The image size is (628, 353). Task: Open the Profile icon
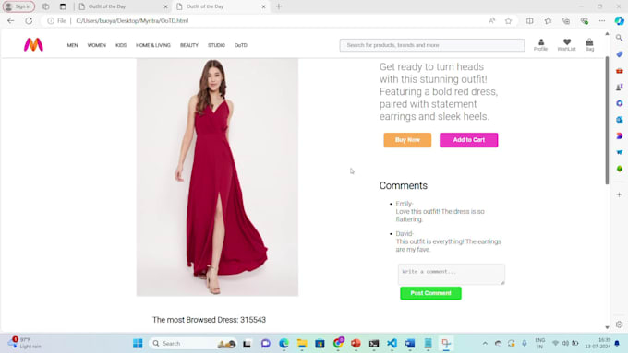[x=540, y=45]
